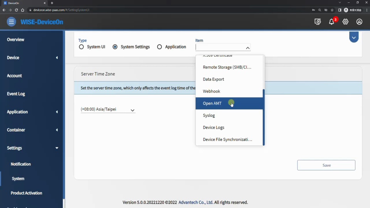Select Device File Synchronization item
The image size is (370, 208).
[x=229, y=139]
